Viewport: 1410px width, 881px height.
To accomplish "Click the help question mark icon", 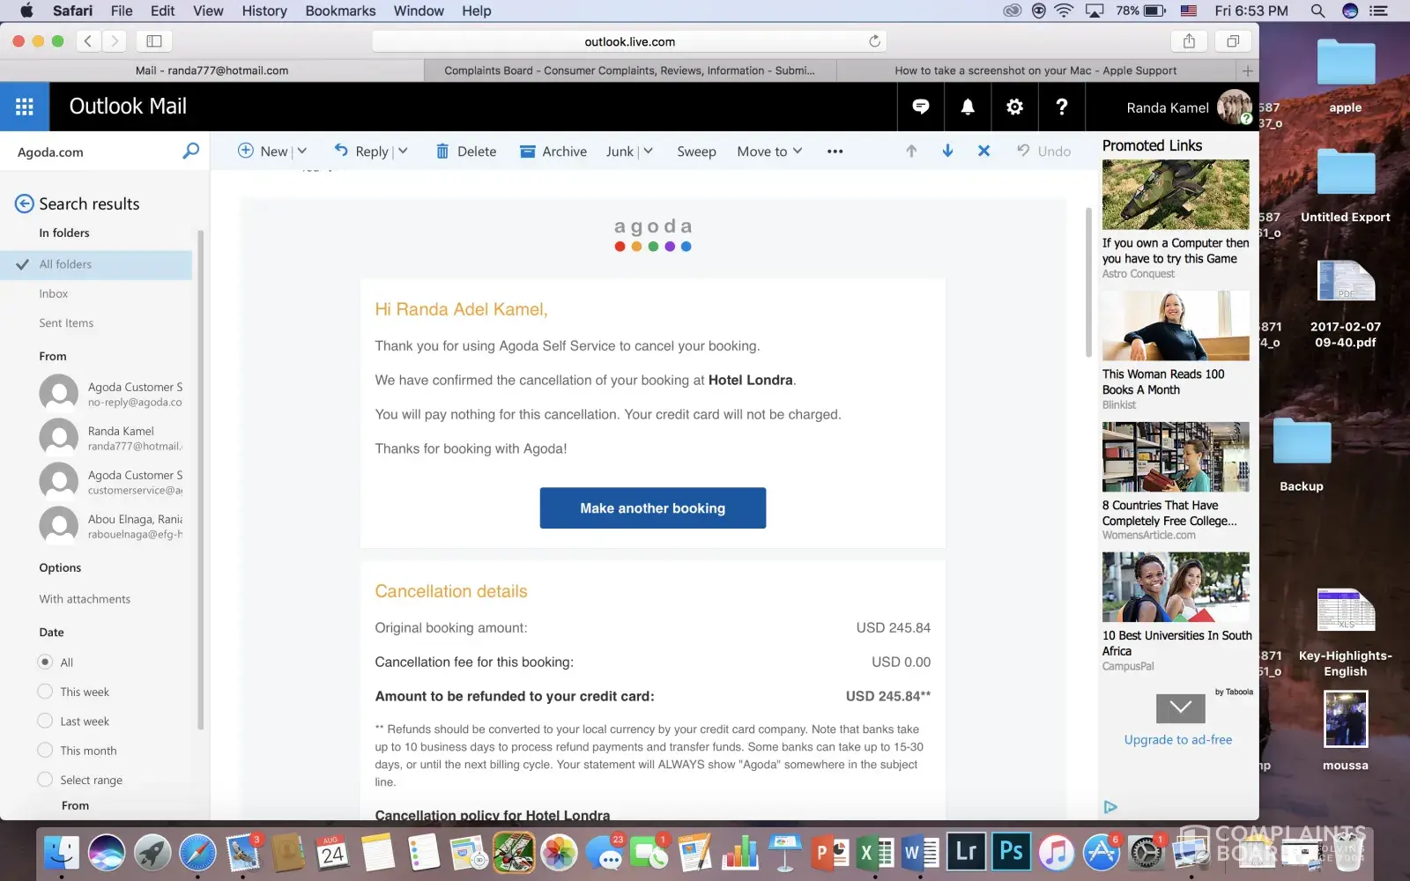I will point(1061,107).
